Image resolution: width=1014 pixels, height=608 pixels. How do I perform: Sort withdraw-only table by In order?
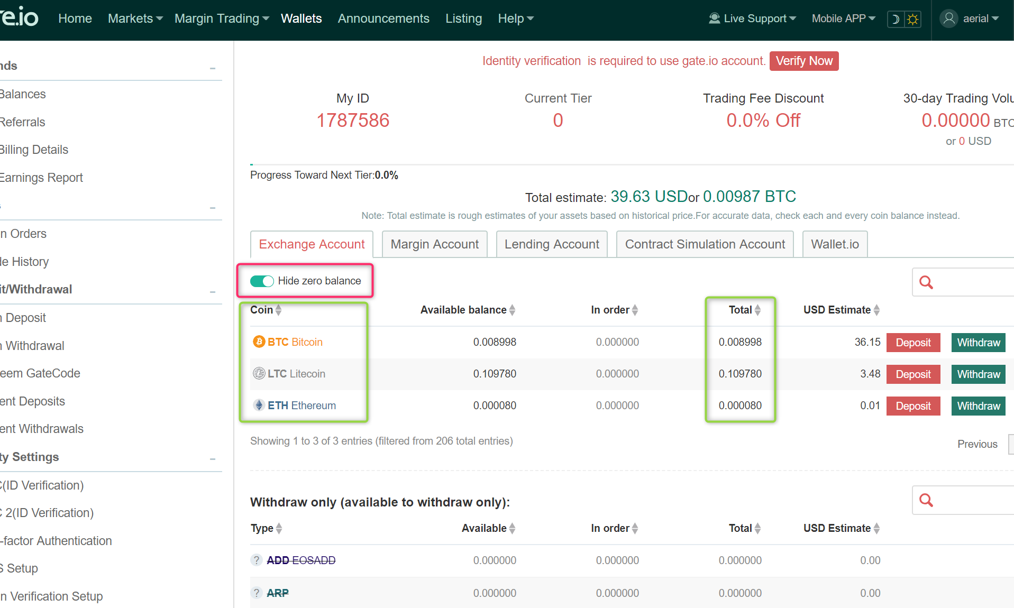[635, 528]
